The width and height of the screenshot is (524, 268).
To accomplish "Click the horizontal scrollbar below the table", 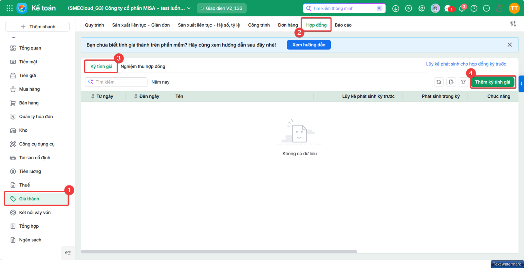I will point(219,252).
